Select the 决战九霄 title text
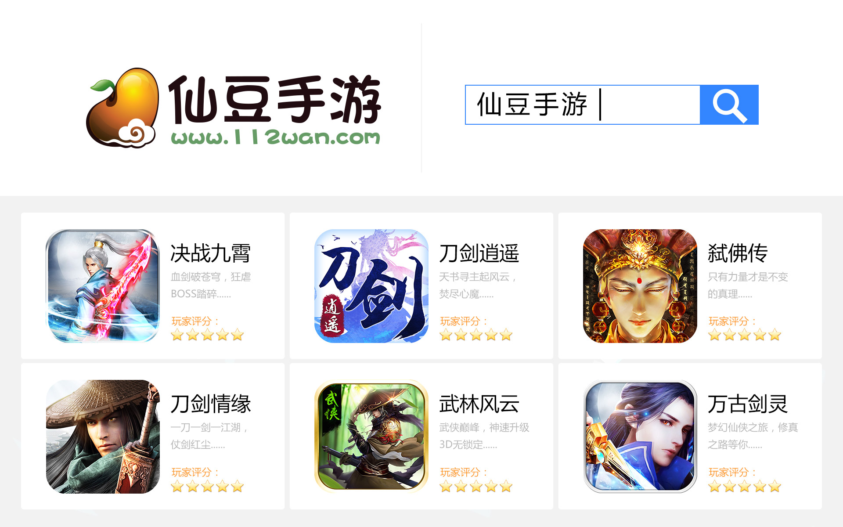This screenshot has height=527, width=843. 210,253
